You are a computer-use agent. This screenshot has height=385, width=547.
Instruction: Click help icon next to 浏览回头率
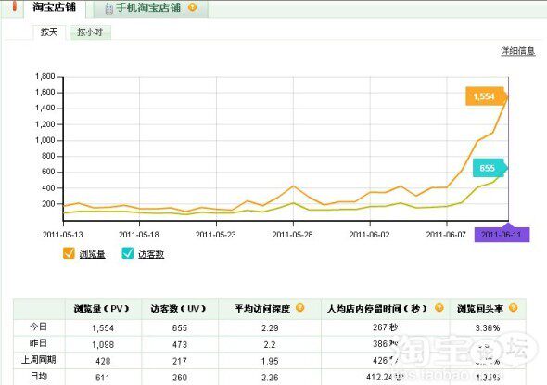513,307
